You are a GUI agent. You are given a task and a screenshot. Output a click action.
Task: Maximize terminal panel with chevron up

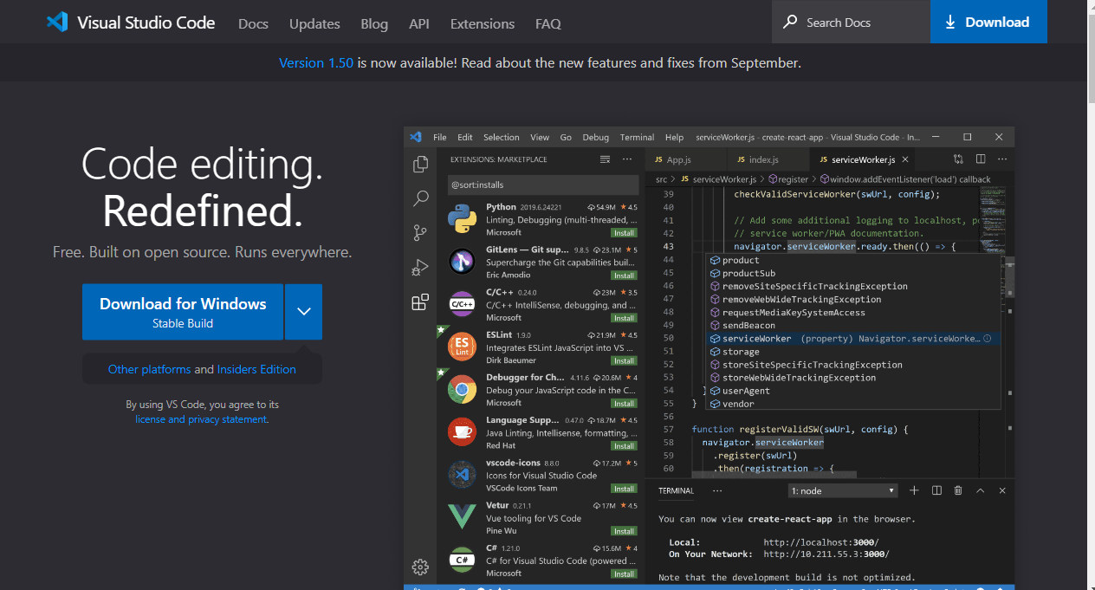pos(981,490)
